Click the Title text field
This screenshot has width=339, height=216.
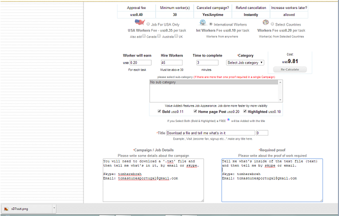click(x=210, y=133)
